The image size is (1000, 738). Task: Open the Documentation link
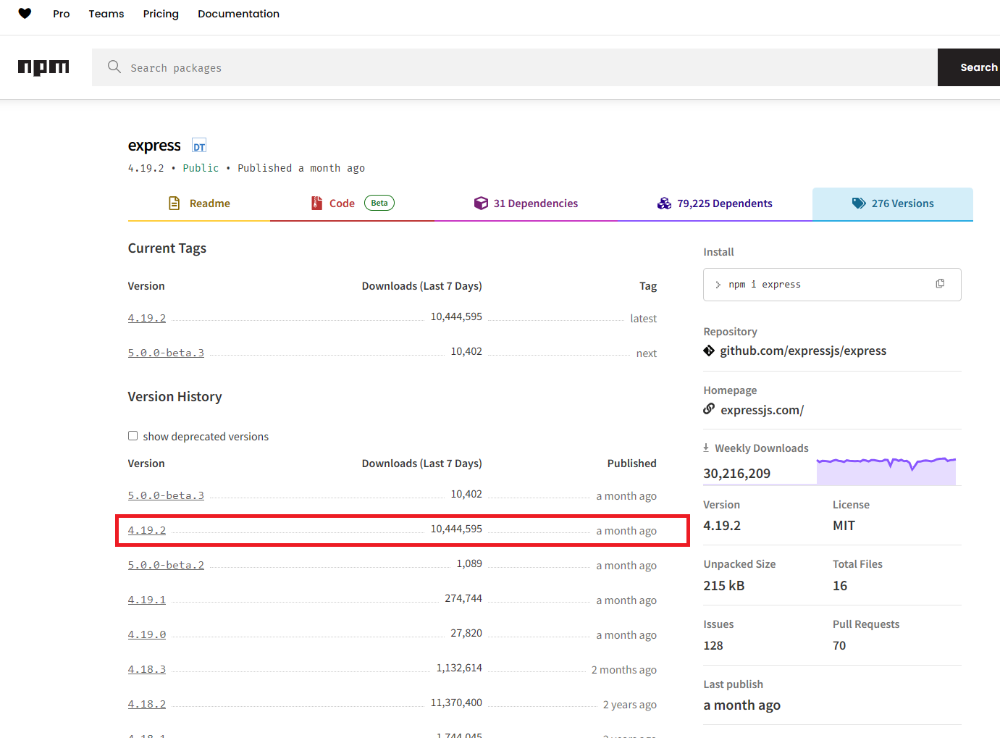click(238, 14)
